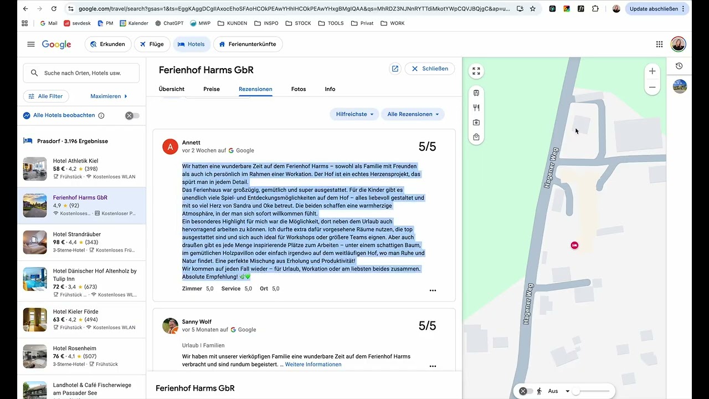Toggle Alle Hotels beobachten switch
The height and width of the screenshot is (399, 709).
pos(132,115)
